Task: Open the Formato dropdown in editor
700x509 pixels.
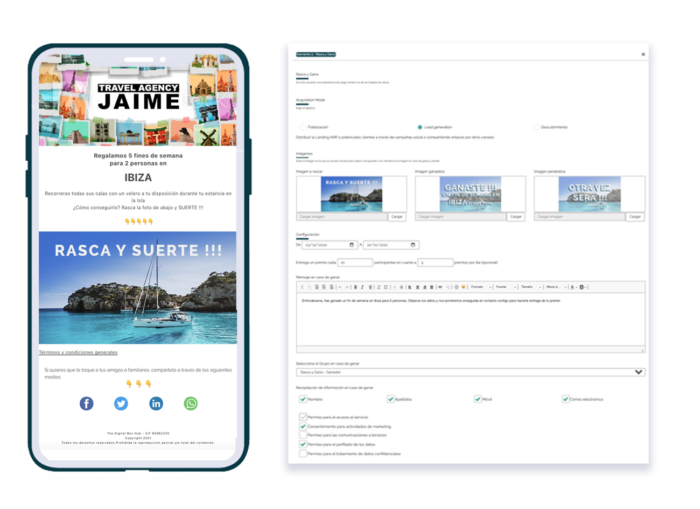Action: (480, 287)
